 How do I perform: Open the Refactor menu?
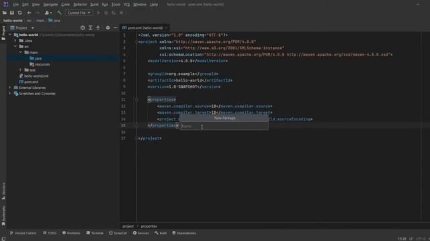[x=80, y=5]
